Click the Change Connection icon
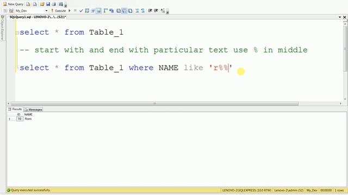Viewport: 348px width, 195px height. click(x=11, y=11)
